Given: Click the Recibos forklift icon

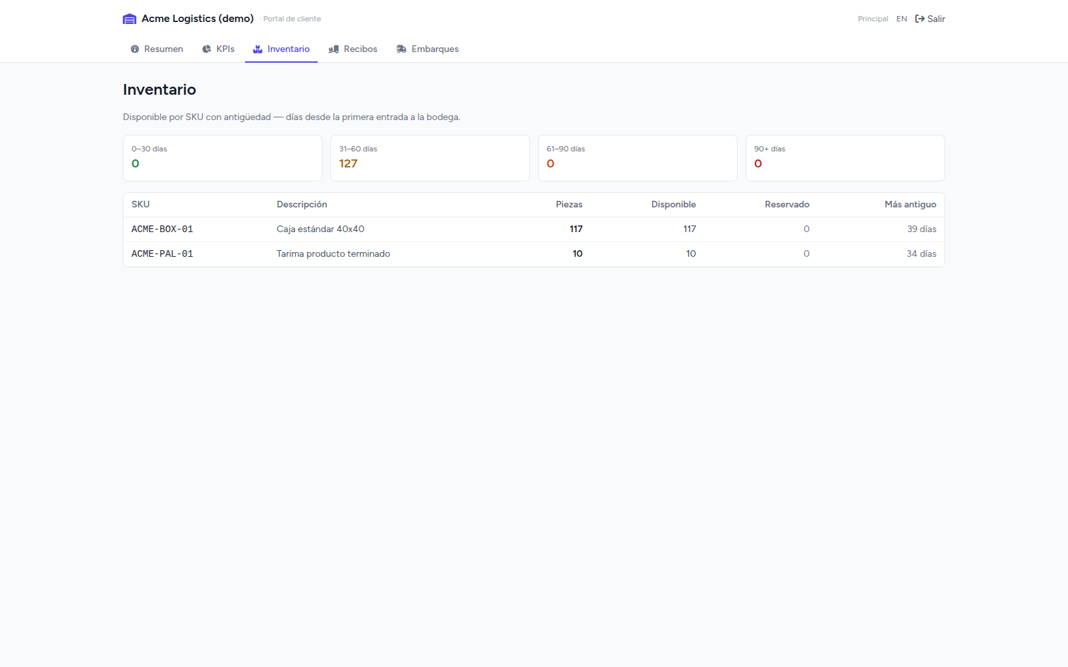Looking at the screenshot, I should point(334,49).
